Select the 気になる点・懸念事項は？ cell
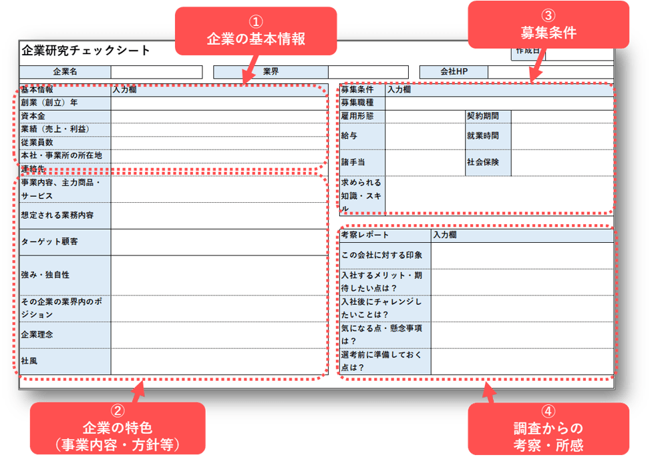 tap(385, 335)
